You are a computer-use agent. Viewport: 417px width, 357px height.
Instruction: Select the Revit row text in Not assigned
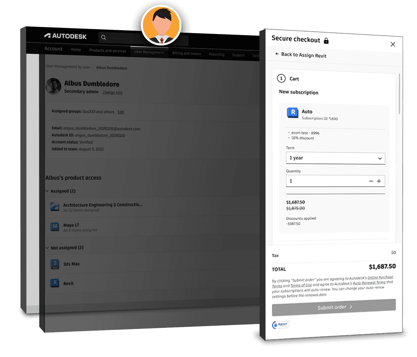(68, 283)
